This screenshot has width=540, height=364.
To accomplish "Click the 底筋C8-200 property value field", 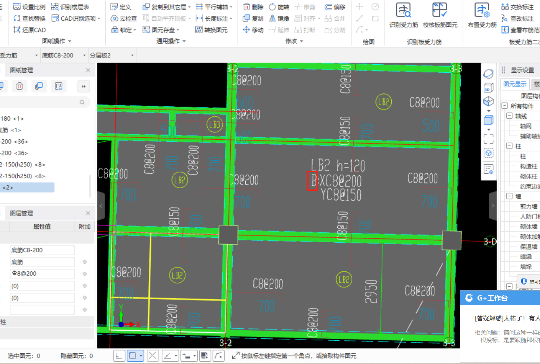I will click(x=42, y=250).
